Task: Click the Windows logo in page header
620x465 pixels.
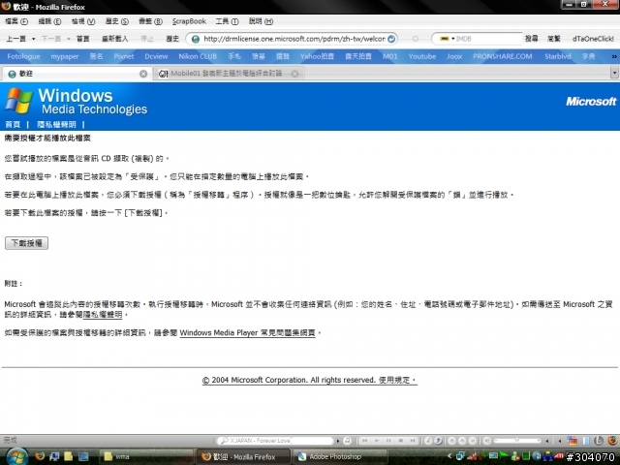Action: pyautogui.click(x=18, y=101)
